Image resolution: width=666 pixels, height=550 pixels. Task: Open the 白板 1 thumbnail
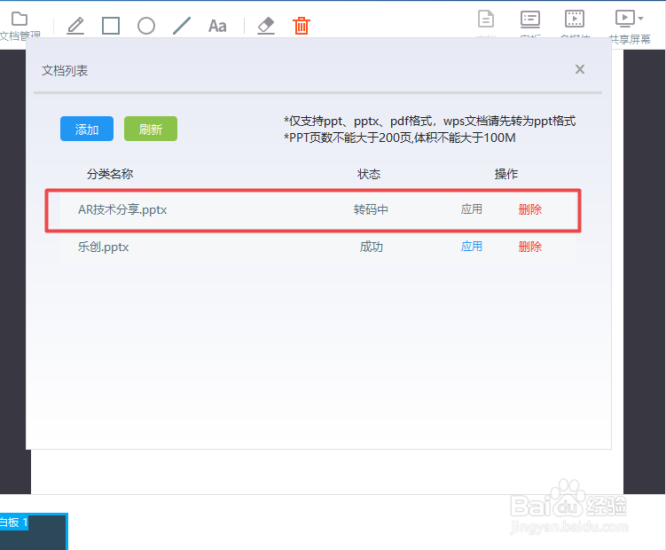(34, 531)
